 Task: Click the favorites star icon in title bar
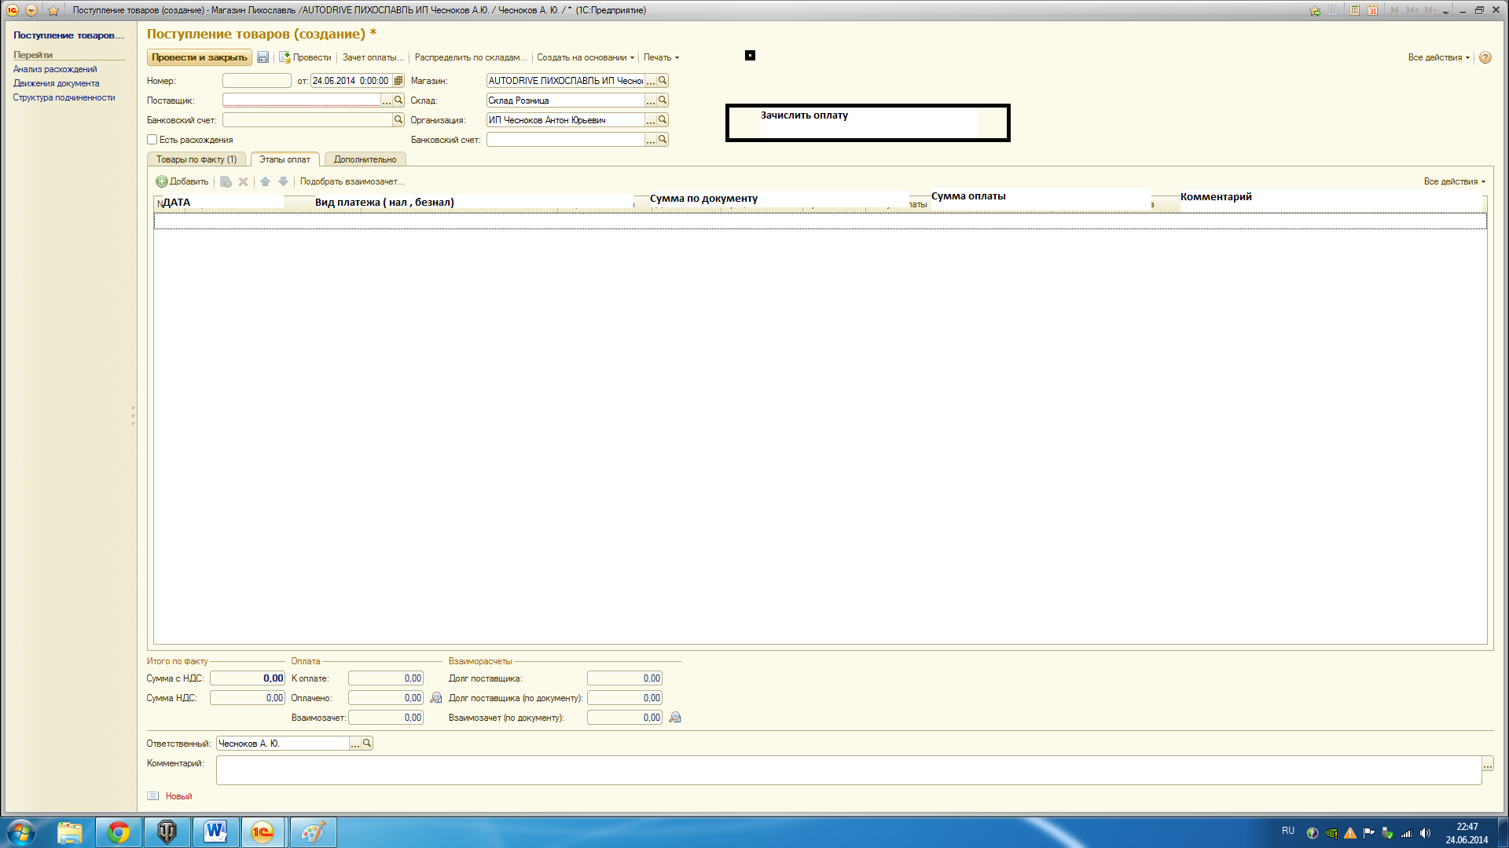[53, 10]
